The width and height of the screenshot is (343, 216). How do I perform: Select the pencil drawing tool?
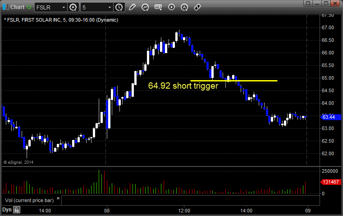tap(132, 7)
